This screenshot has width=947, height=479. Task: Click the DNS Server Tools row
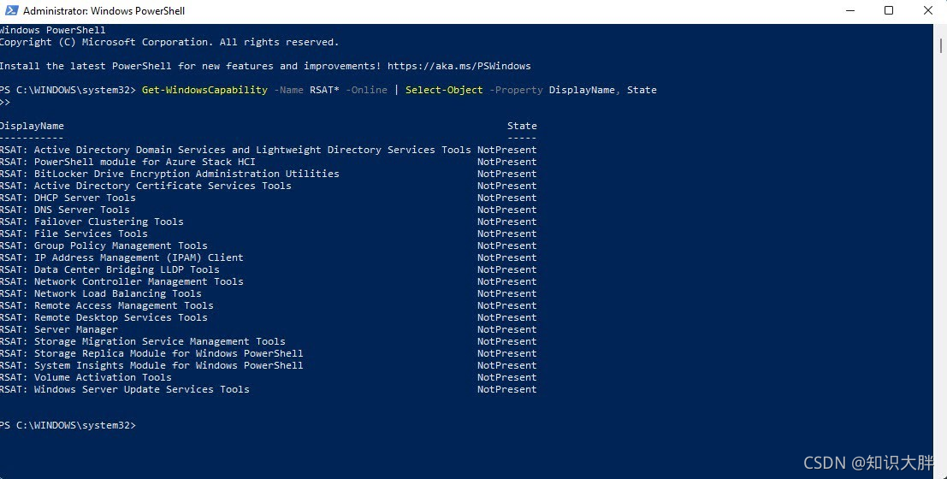pos(268,210)
